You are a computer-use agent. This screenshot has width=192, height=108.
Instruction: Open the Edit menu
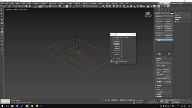tap(7, 3)
